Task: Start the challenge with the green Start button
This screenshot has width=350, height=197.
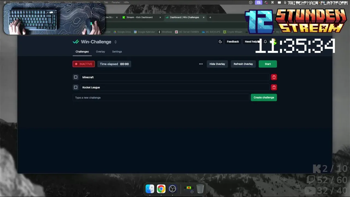Action: click(268, 64)
